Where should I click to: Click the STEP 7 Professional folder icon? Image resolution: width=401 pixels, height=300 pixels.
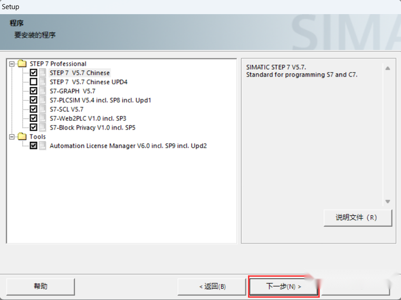(22, 63)
